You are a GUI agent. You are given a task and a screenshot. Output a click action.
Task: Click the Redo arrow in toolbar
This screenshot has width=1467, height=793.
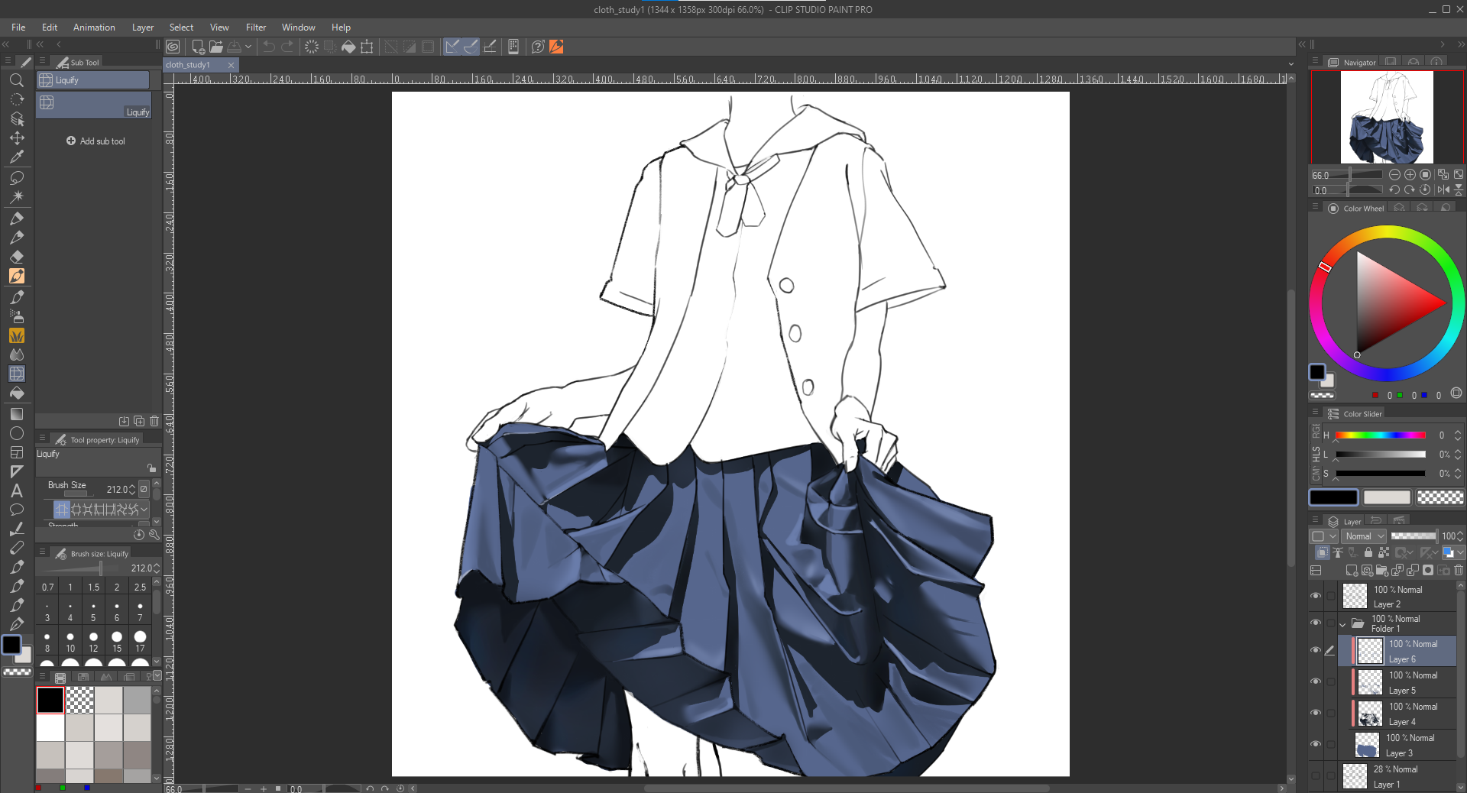(287, 47)
